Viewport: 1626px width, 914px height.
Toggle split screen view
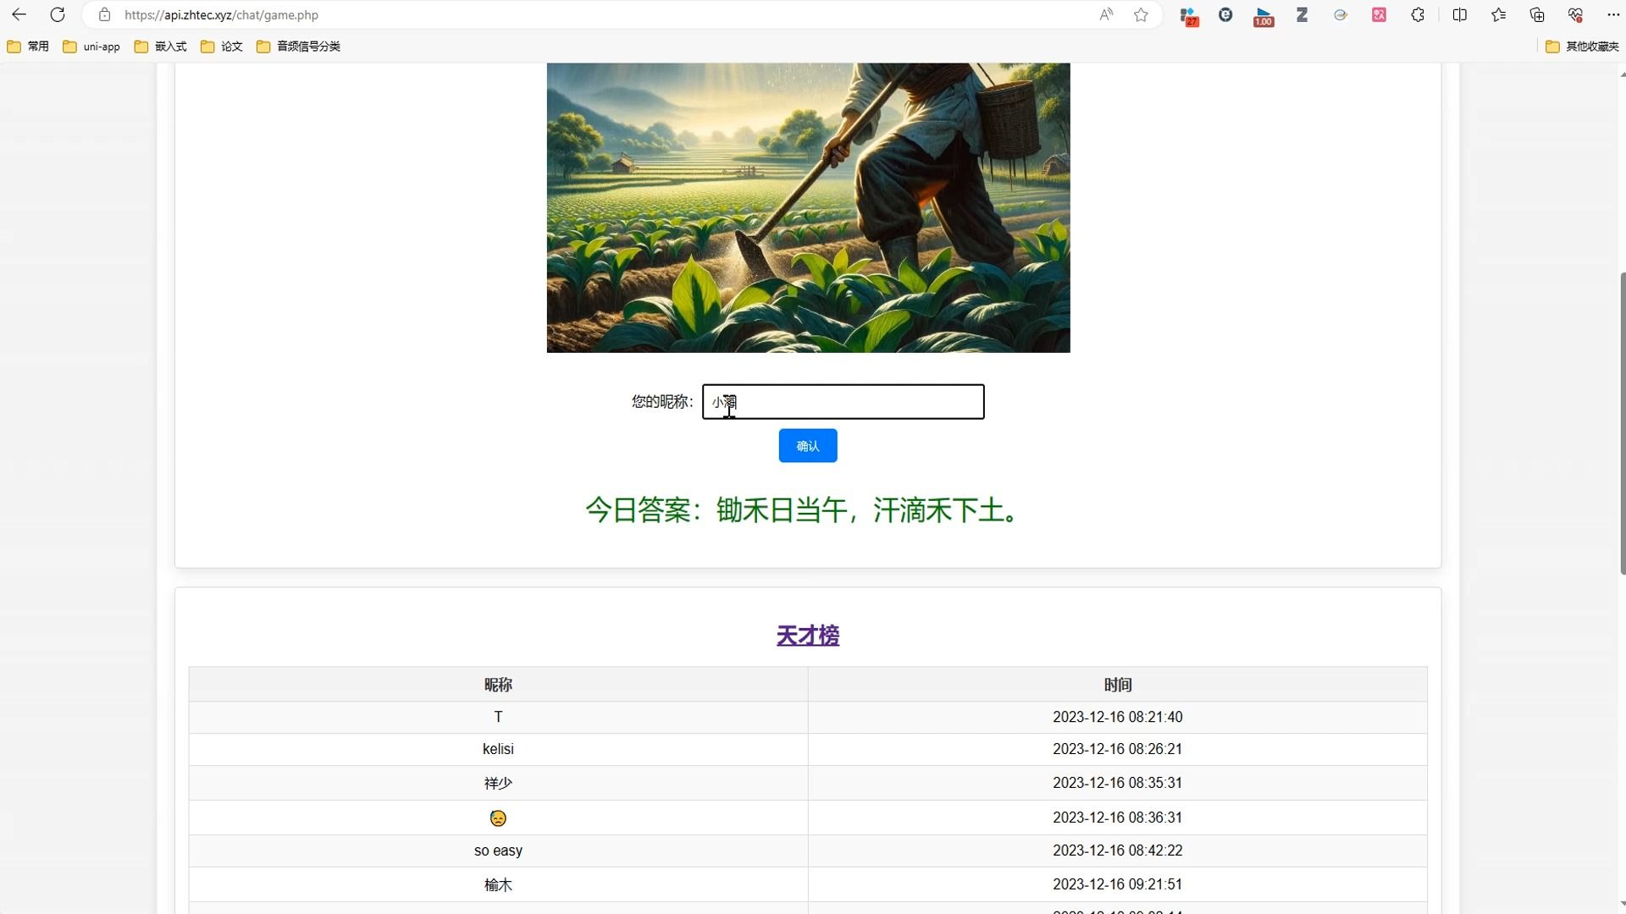(x=1460, y=14)
